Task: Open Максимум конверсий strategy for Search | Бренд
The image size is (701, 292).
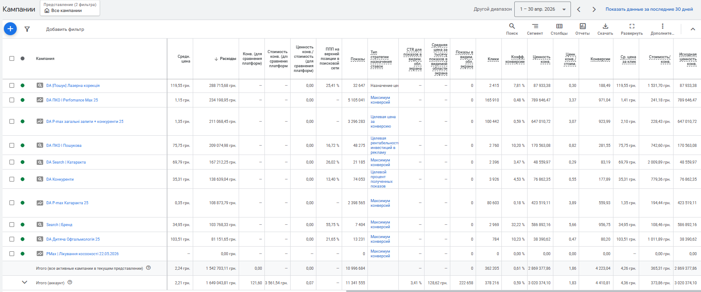Action: pyautogui.click(x=380, y=225)
